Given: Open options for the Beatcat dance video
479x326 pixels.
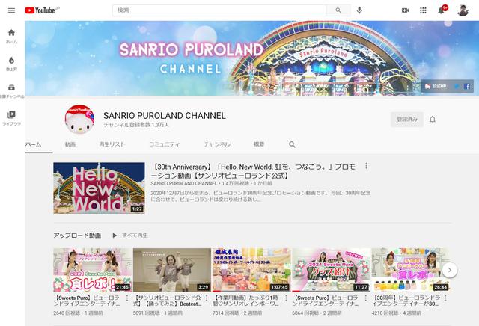Looking at the screenshot, I should (x=207, y=298).
